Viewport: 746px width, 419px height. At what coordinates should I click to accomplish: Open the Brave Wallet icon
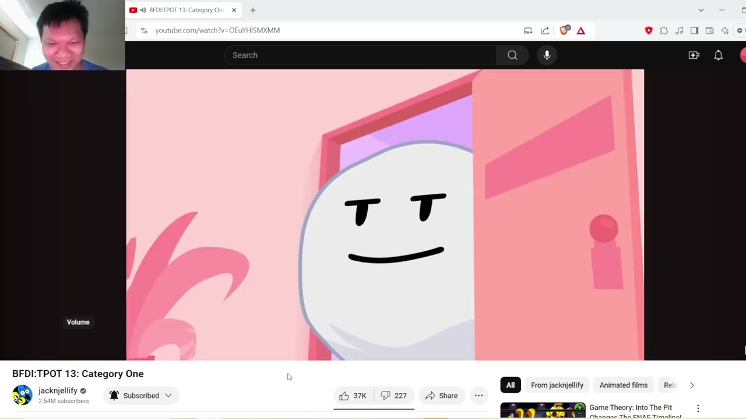(709, 30)
